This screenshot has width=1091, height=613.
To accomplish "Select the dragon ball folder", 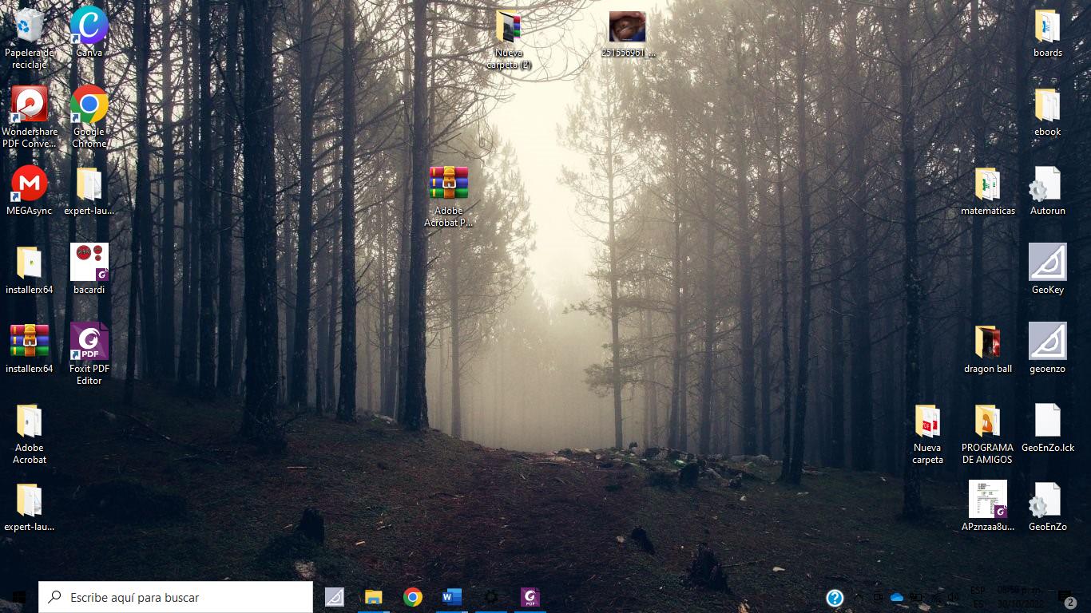I will (987, 342).
